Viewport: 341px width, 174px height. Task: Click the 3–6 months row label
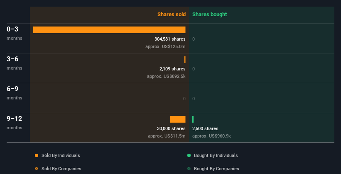coord(15,63)
